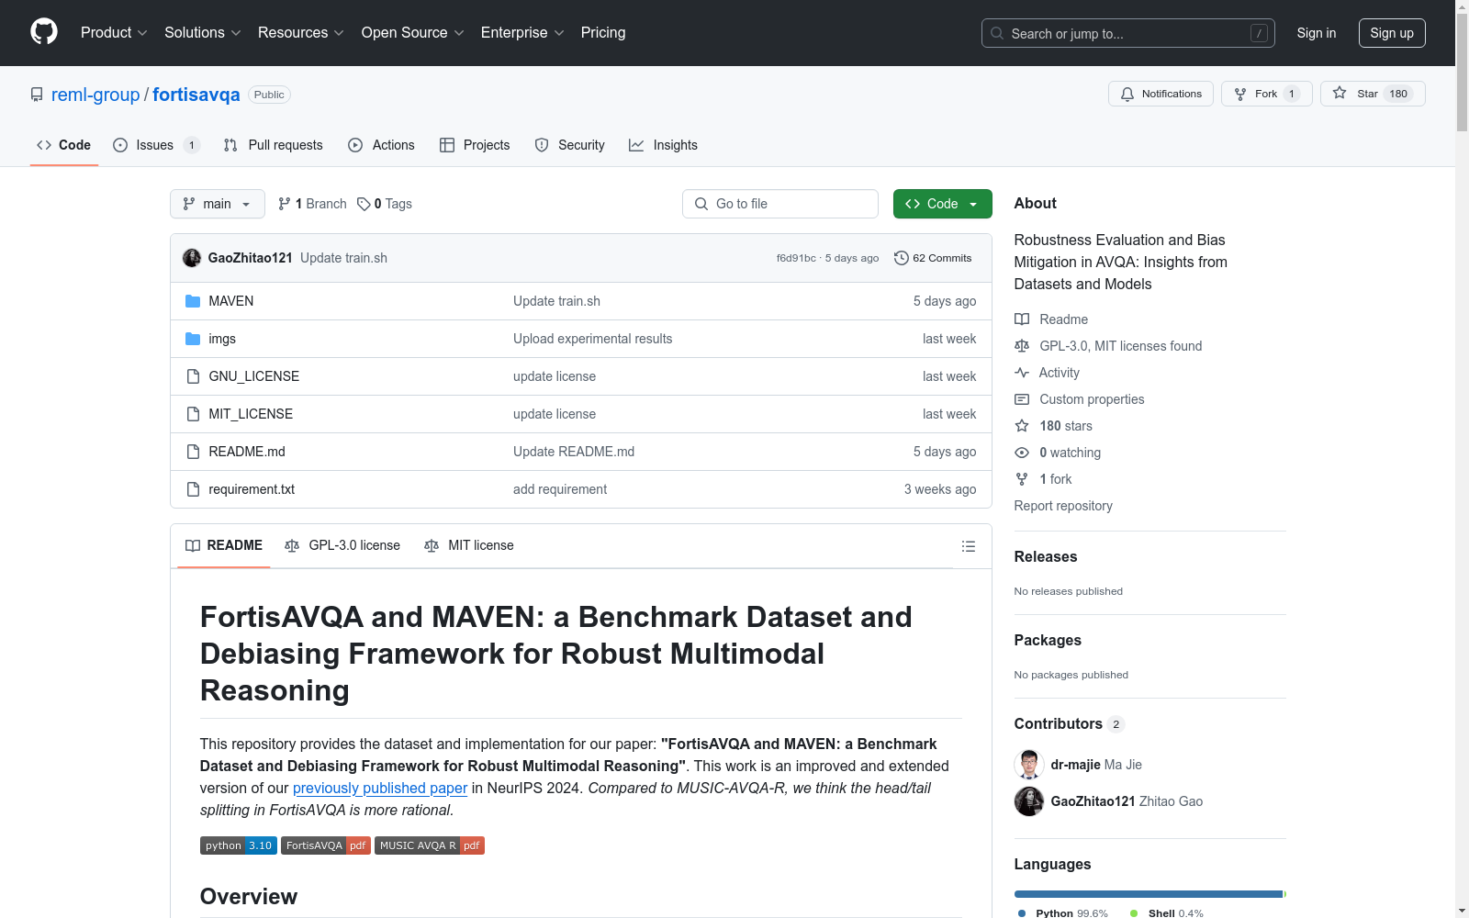The image size is (1469, 918).
Task: Open the MAVEN folder
Action: (231, 301)
